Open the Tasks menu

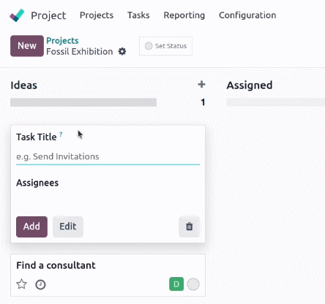pyautogui.click(x=138, y=15)
